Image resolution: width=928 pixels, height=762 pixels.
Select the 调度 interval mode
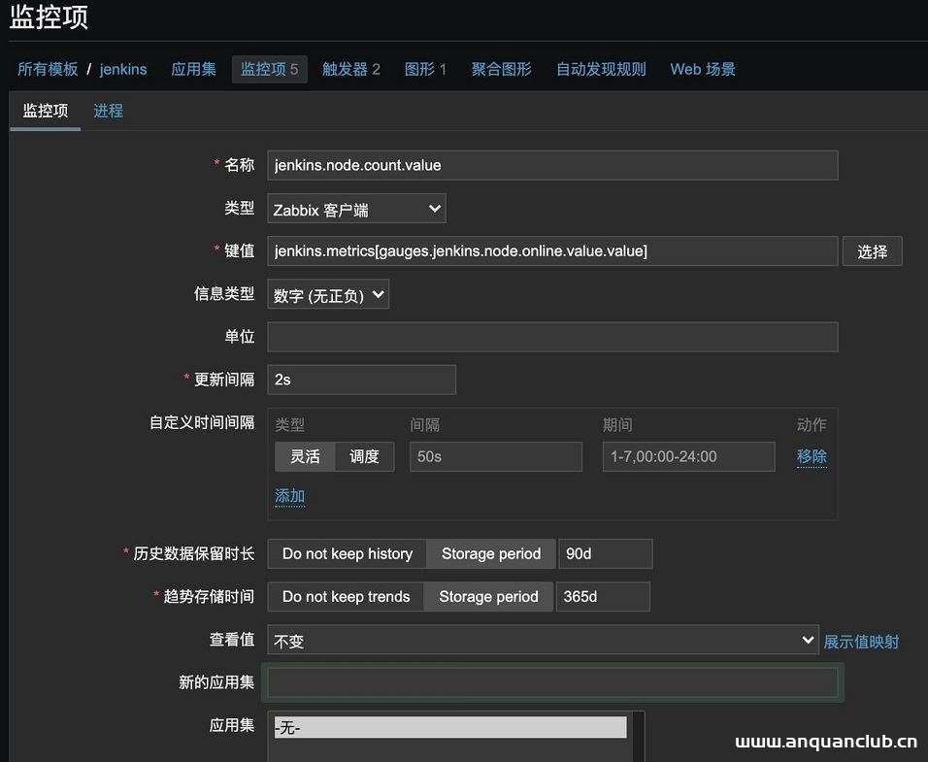(364, 455)
